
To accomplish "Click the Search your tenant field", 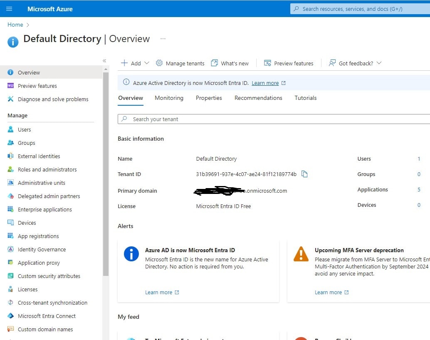I will pos(274,119).
